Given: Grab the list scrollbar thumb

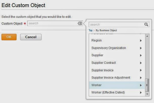Looking at the screenshot, I should pos(147,85).
